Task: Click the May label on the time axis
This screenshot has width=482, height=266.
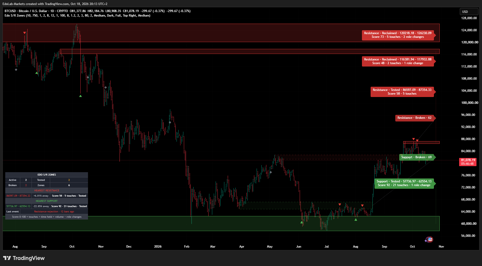Action: point(270,247)
